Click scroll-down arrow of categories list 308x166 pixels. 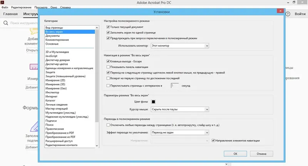coord(97,146)
